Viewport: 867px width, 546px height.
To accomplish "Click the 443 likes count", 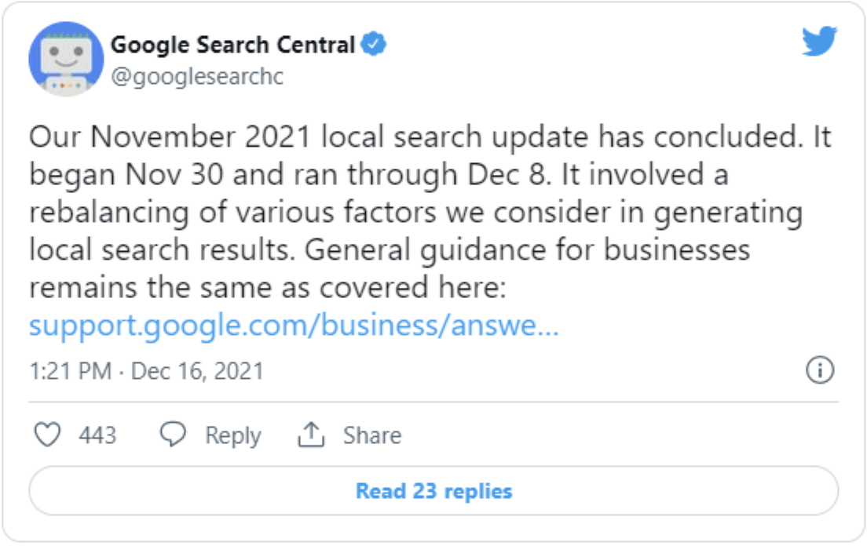I will click(97, 435).
